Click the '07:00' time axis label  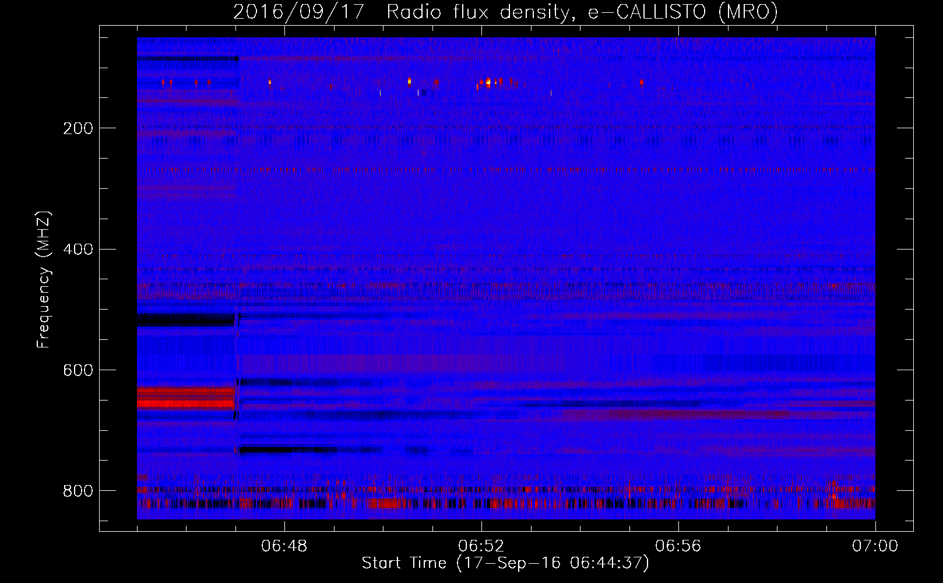coord(875,546)
